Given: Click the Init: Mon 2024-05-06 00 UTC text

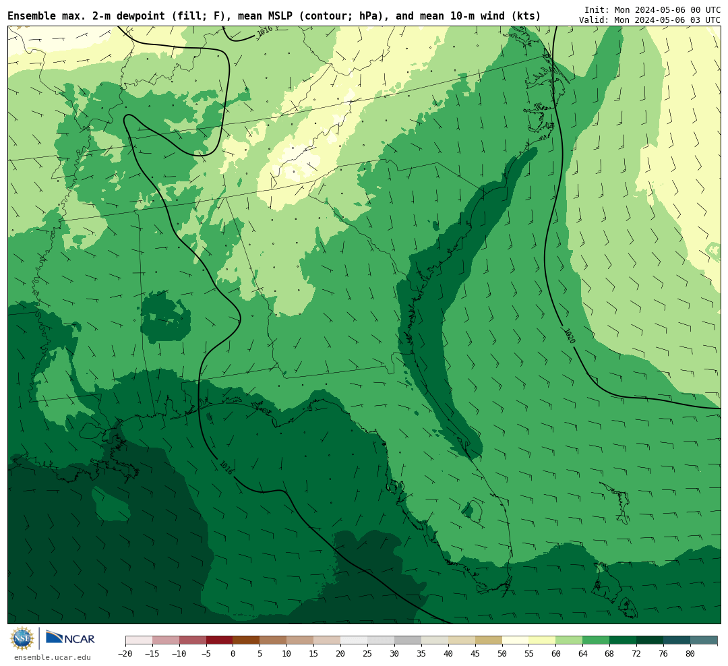Looking at the screenshot, I should pos(653,9).
